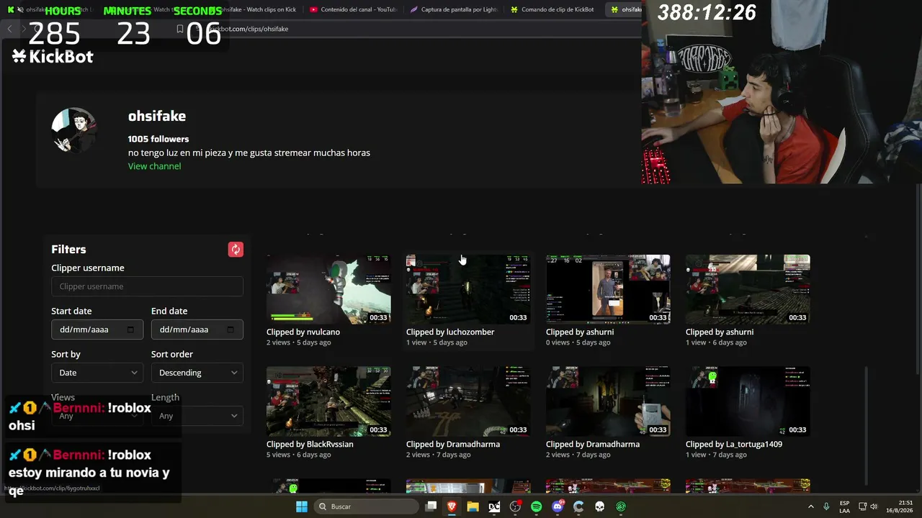Viewport: 922px width, 518px height.
Task: Click the taskbar Buscar search box
Action: coord(367,506)
